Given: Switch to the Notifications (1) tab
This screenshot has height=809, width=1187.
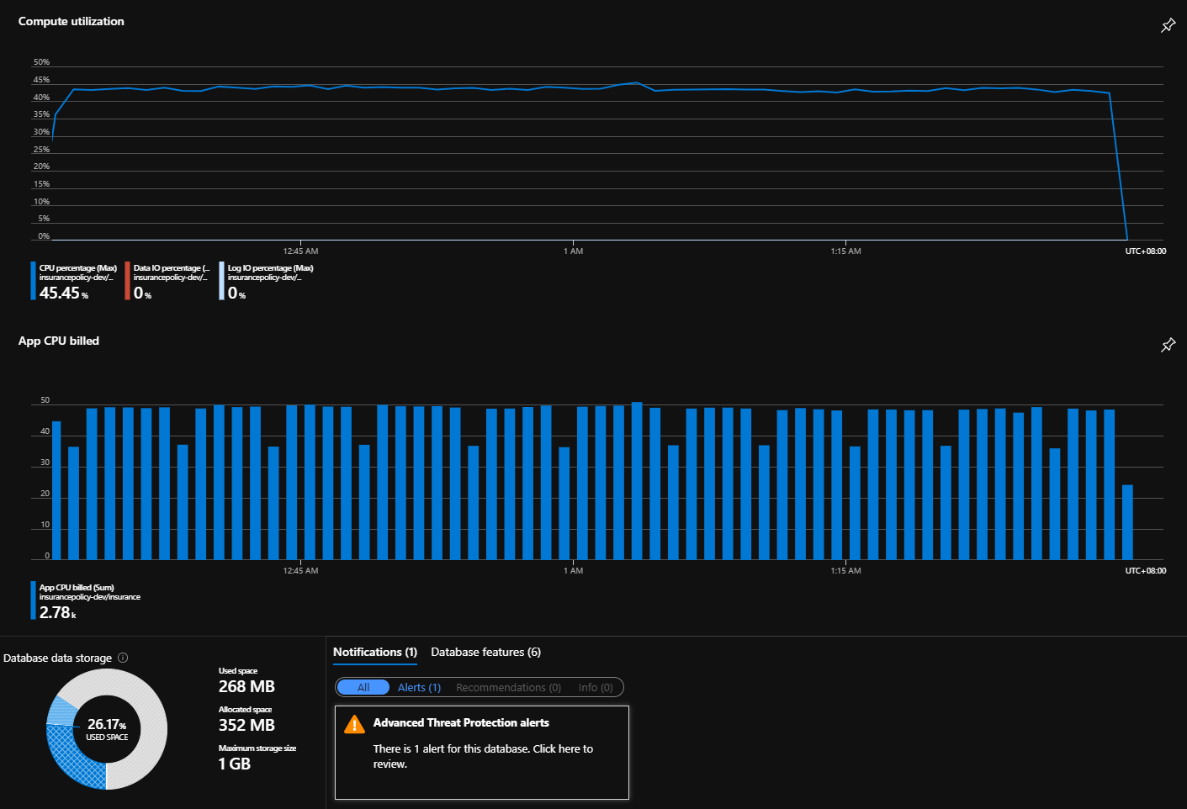Looking at the screenshot, I should 375,652.
